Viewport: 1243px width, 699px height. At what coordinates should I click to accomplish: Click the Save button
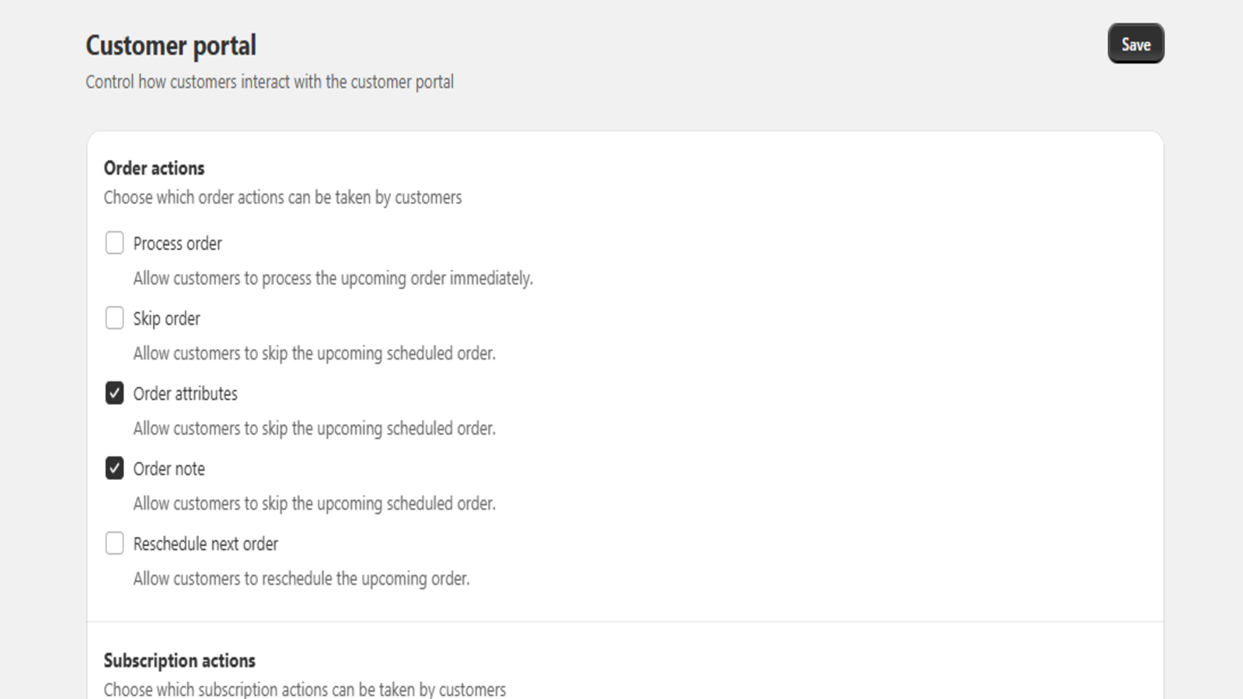tap(1135, 43)
